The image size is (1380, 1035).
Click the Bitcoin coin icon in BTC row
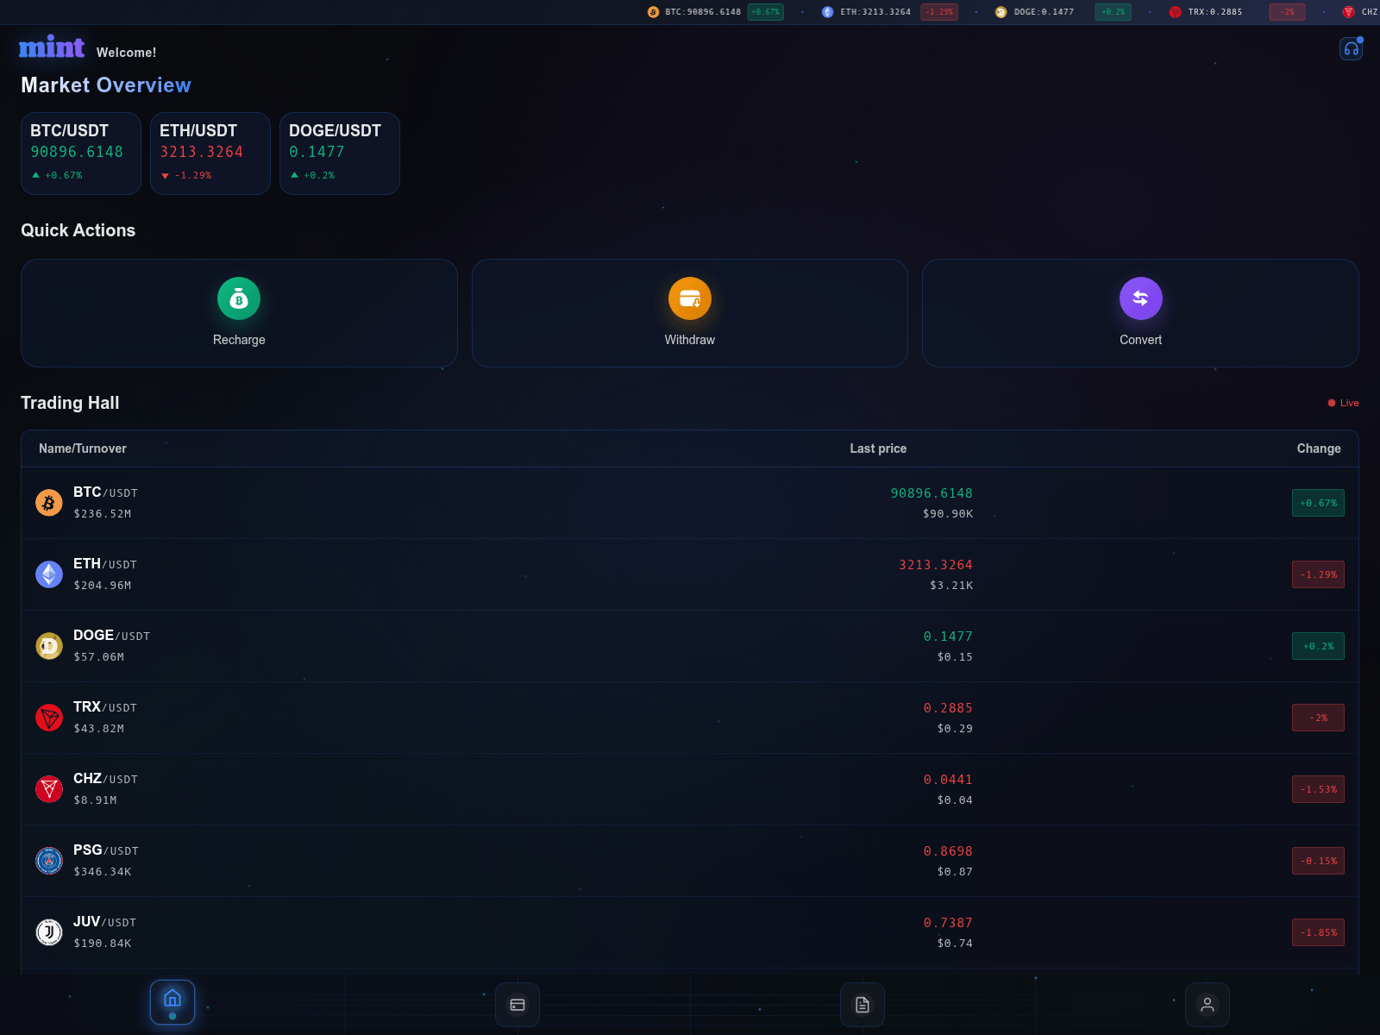(49, 502)
